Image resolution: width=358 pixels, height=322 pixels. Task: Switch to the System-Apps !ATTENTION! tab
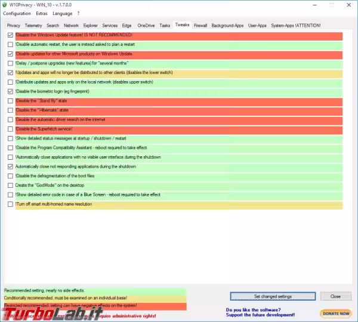pyautogui.click(x=296, y=26)
